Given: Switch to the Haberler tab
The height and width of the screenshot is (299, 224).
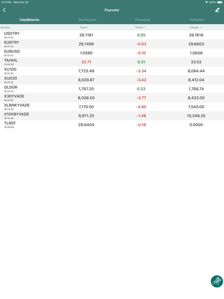Looking at the screenshot, I should (197, 20).
